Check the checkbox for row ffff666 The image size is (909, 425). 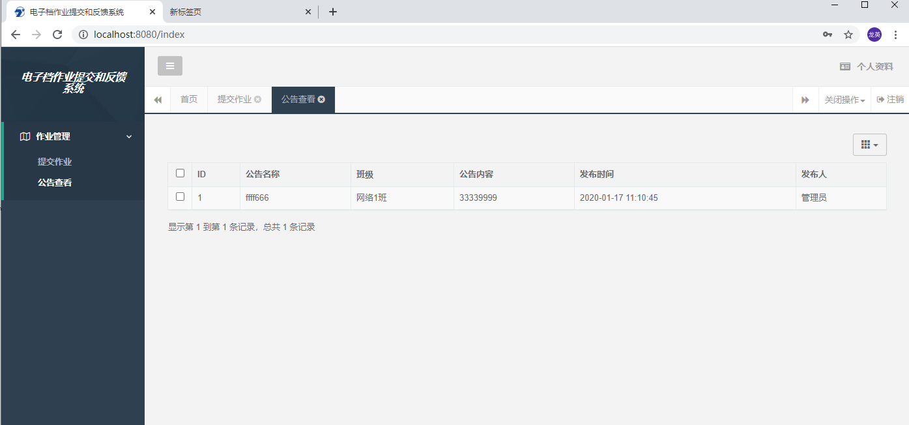[180, 197]
